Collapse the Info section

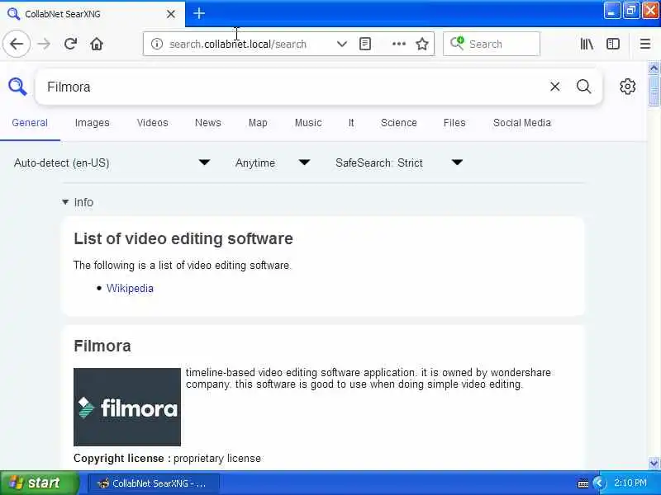click(x=78, y=202)
